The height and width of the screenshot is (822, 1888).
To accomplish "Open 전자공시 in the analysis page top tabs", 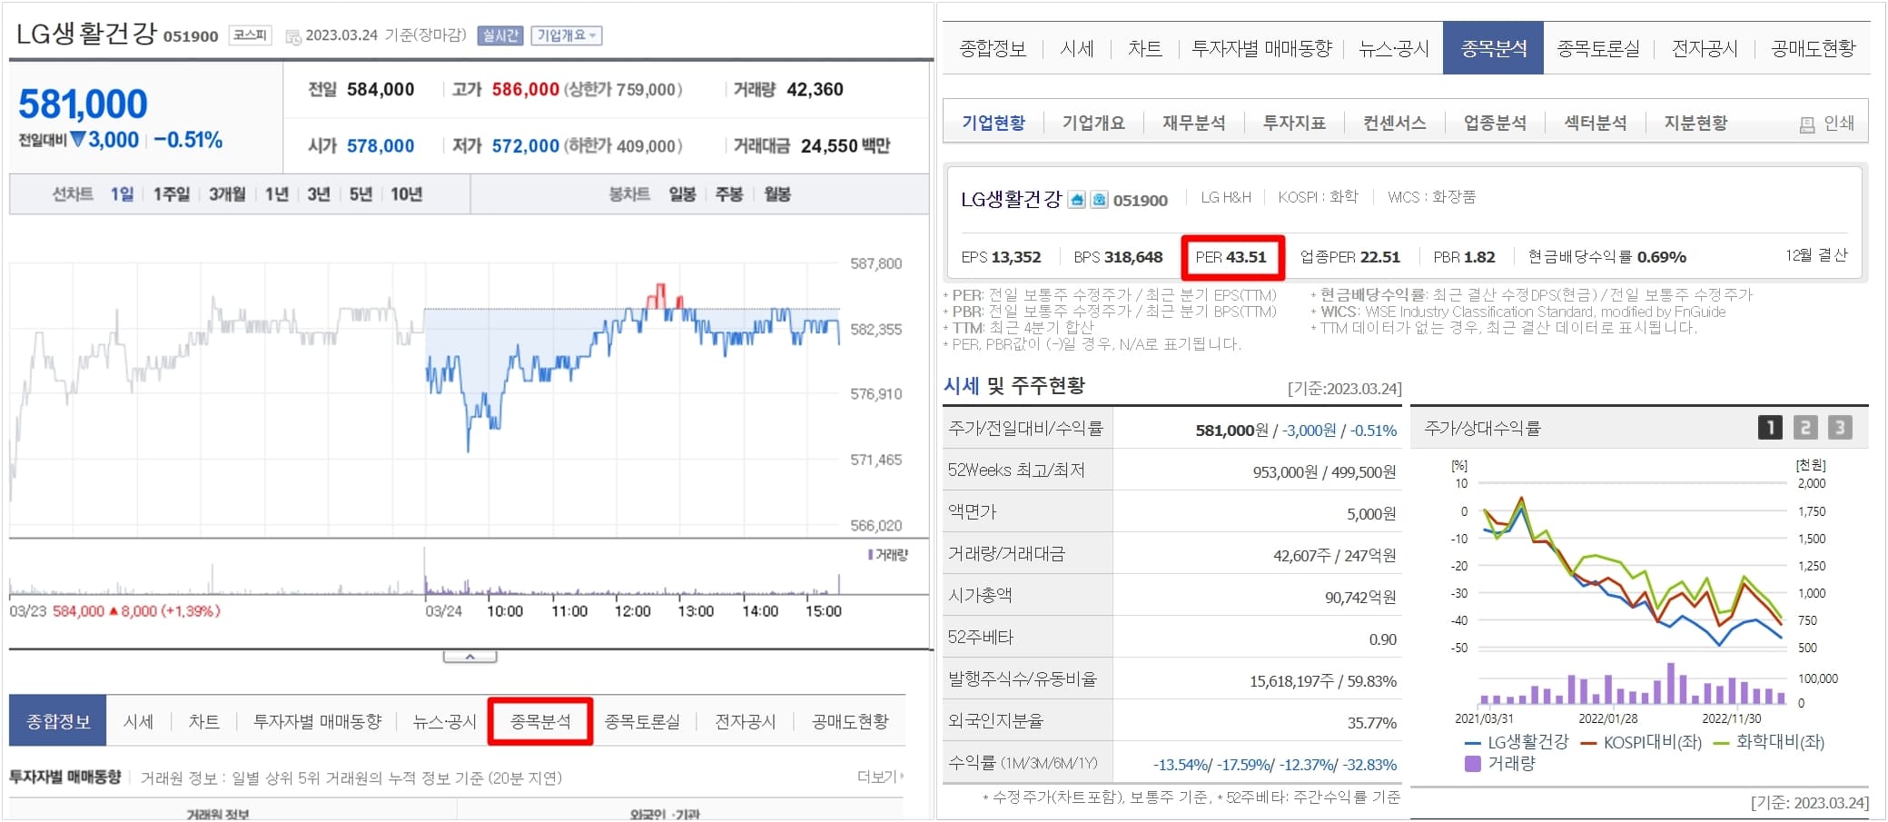I will [x=1705, y=48].
